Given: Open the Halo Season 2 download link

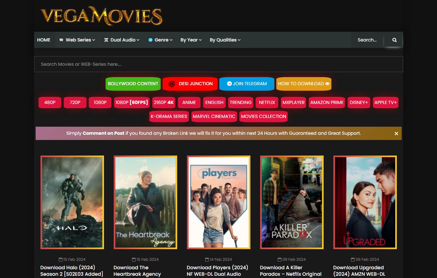Looking at the screenshot, I should 72,271.
